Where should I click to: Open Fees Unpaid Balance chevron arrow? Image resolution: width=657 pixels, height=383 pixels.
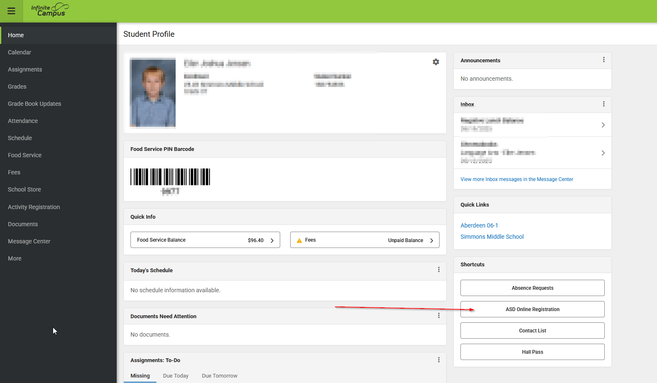coord(432,240)
